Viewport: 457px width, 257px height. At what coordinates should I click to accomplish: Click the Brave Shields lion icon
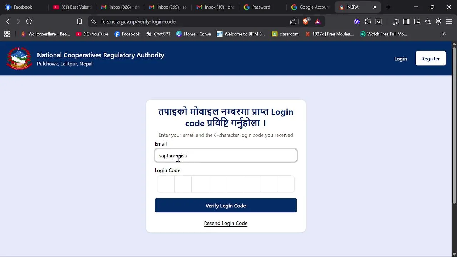(x=306, y=21)
